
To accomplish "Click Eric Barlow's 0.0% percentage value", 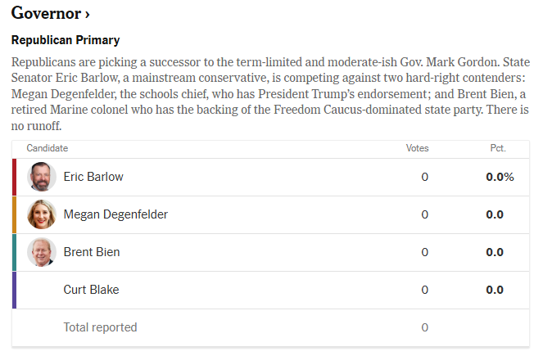I will (x=500, y=177).
